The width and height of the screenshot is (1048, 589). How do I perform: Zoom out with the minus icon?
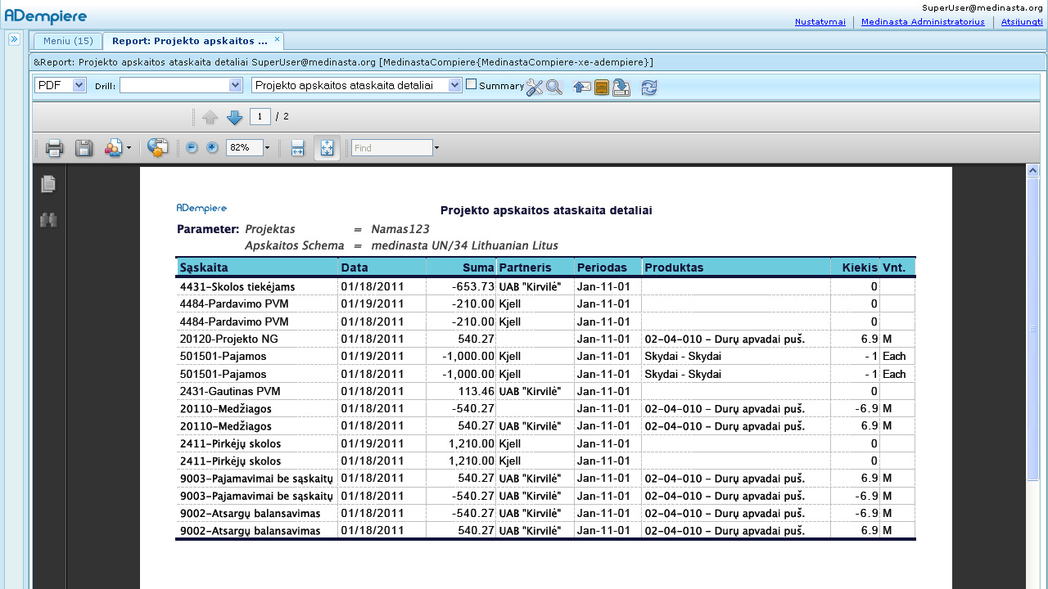(192, 147)
